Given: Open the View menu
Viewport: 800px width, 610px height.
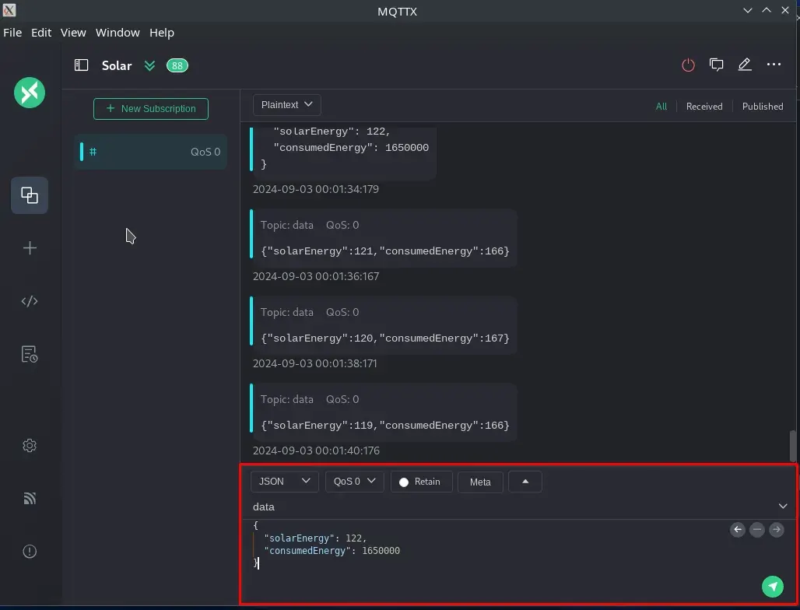Looking at the screenshot, I should coord(73,33).
